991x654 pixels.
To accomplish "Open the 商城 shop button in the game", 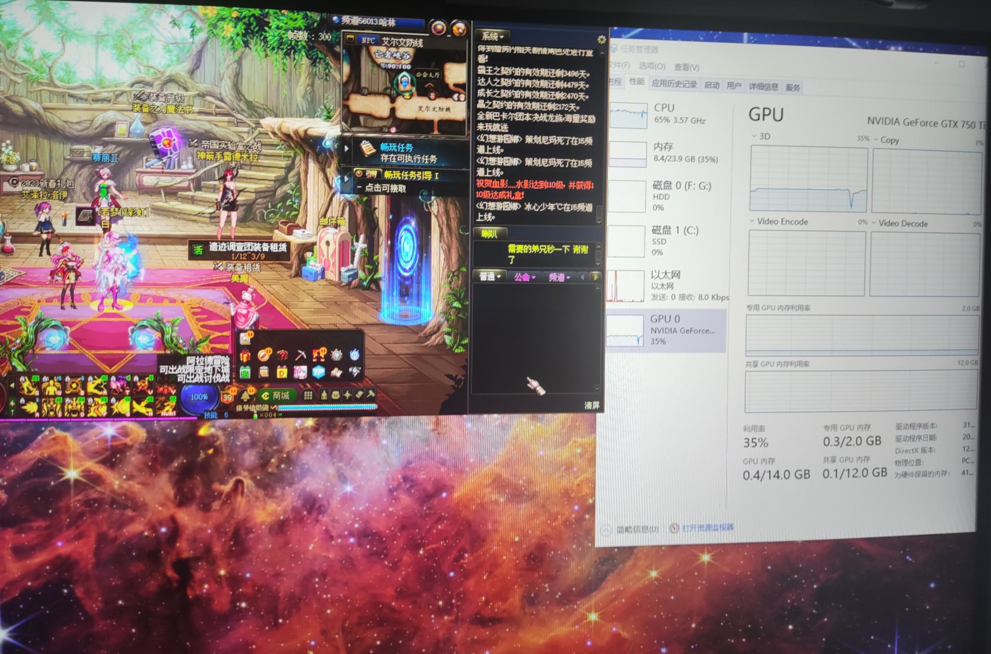I will [x=277, y=396].
